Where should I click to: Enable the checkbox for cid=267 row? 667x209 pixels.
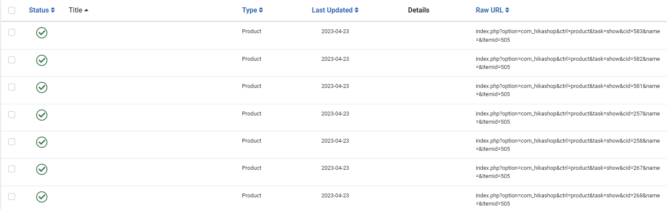tap(12, 169)
